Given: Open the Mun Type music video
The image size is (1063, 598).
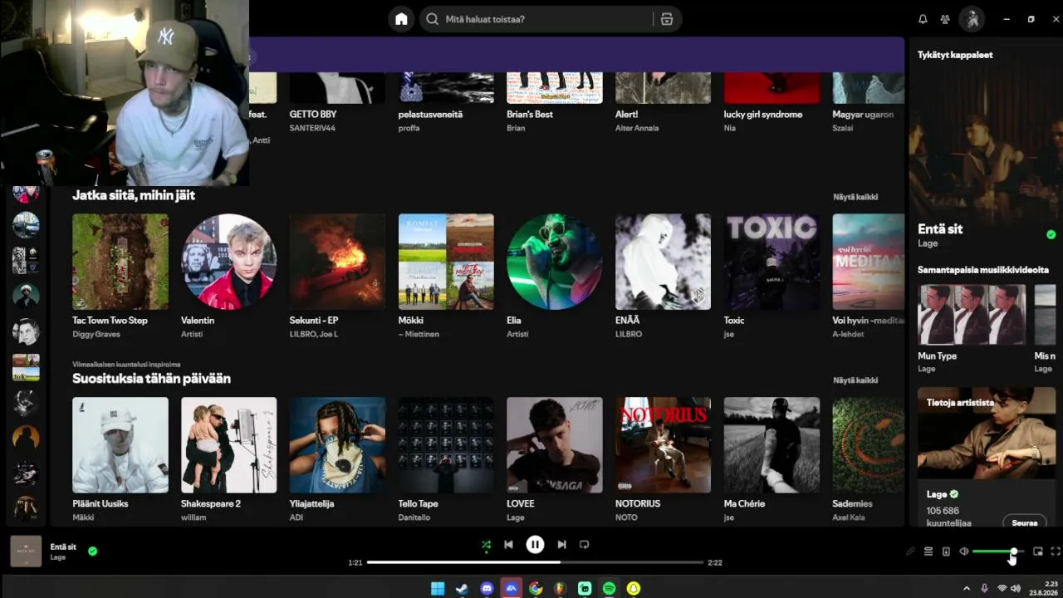Looking at the screenshot, I should click(972, 315).
